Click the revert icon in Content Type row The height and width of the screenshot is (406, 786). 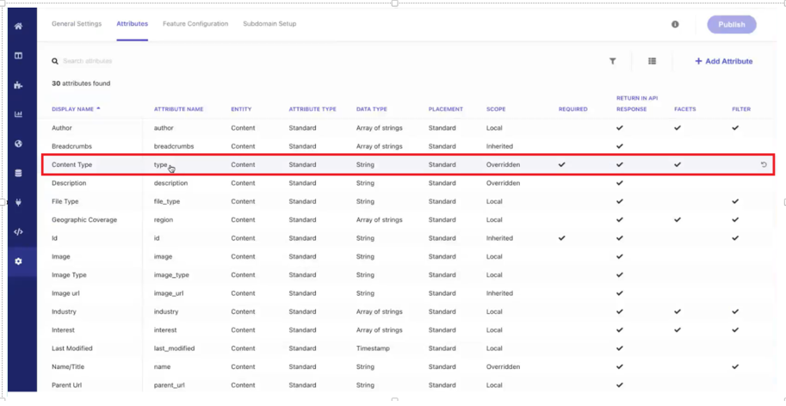(x=764, y=164)
